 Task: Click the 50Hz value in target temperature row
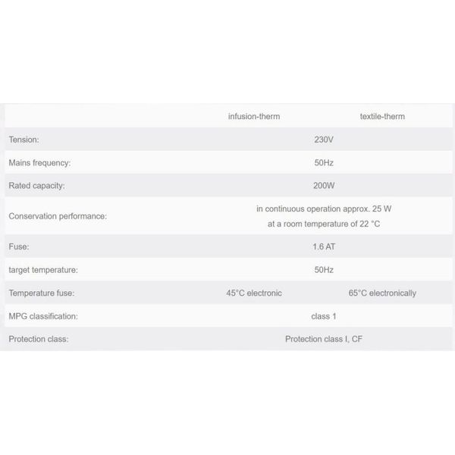click(x=324, y=269)
